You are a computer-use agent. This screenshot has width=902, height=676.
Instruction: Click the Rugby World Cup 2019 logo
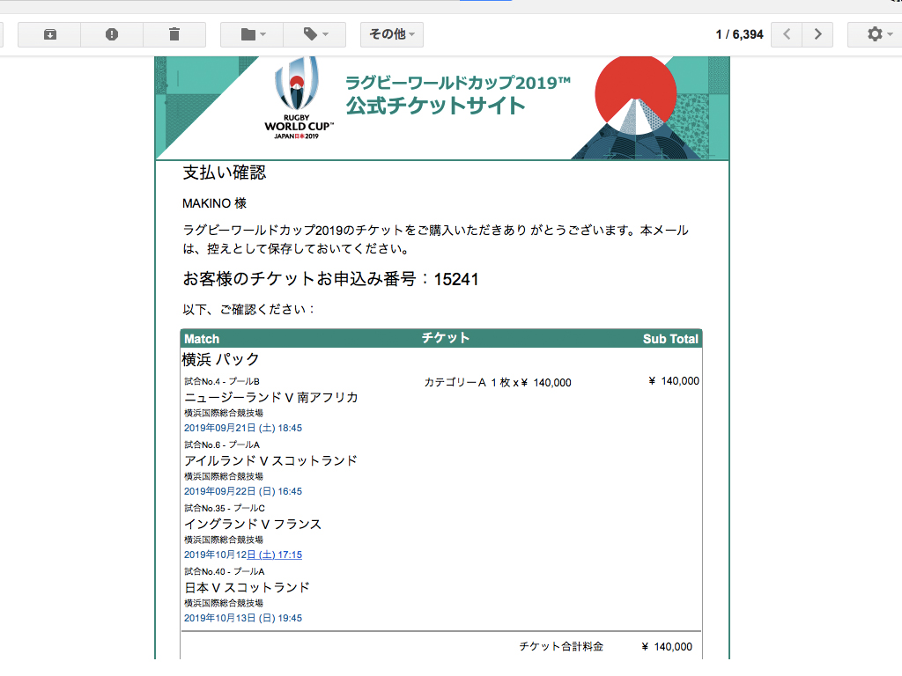(x=298, y=98)
